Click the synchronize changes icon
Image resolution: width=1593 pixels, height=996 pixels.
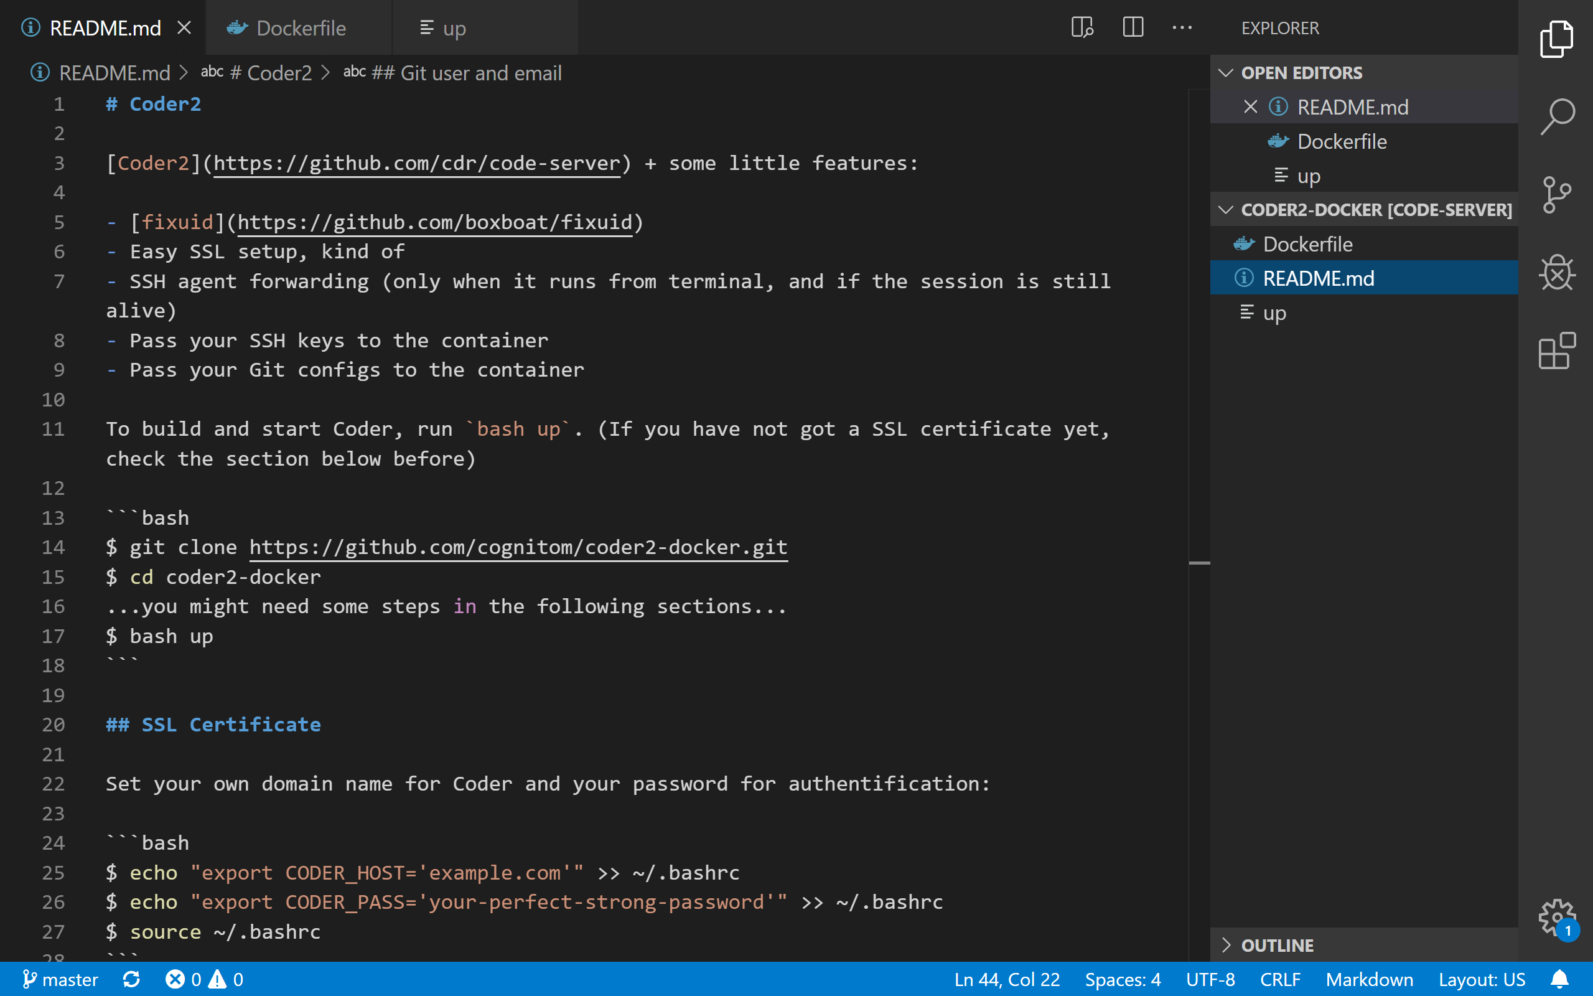coord(131,980)
